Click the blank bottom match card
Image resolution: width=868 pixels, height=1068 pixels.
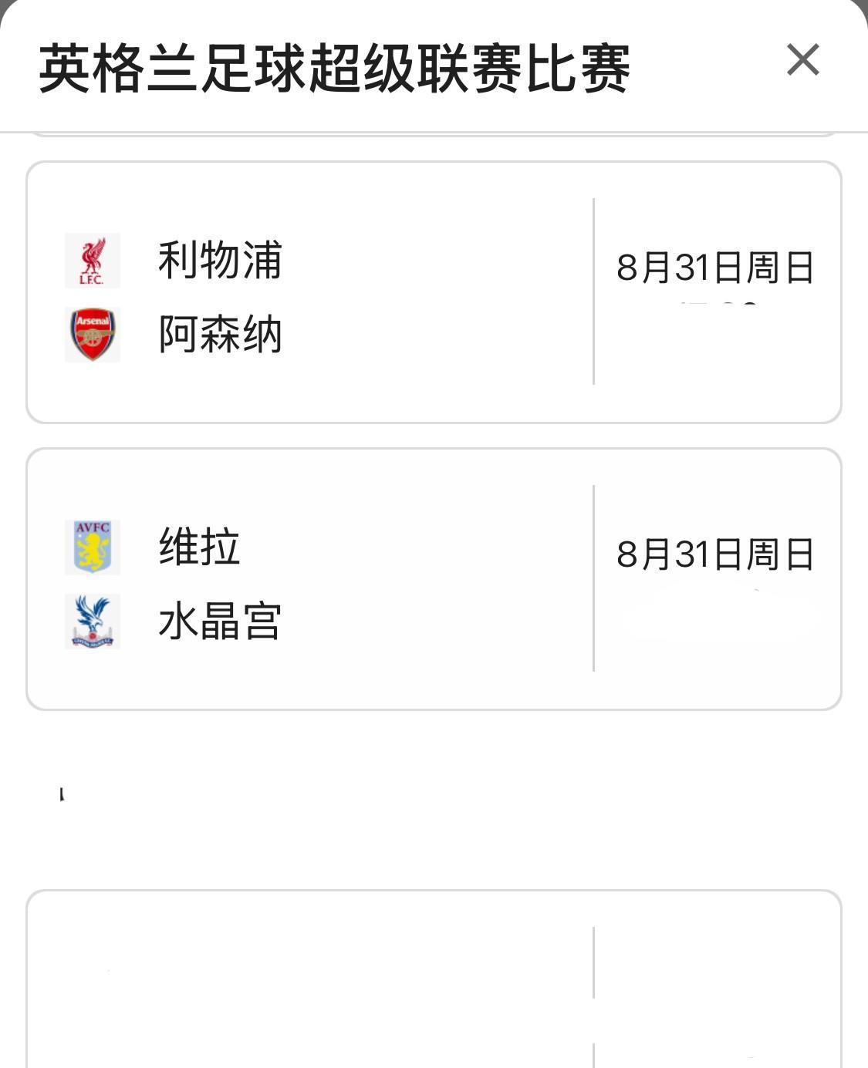point(309,979)
